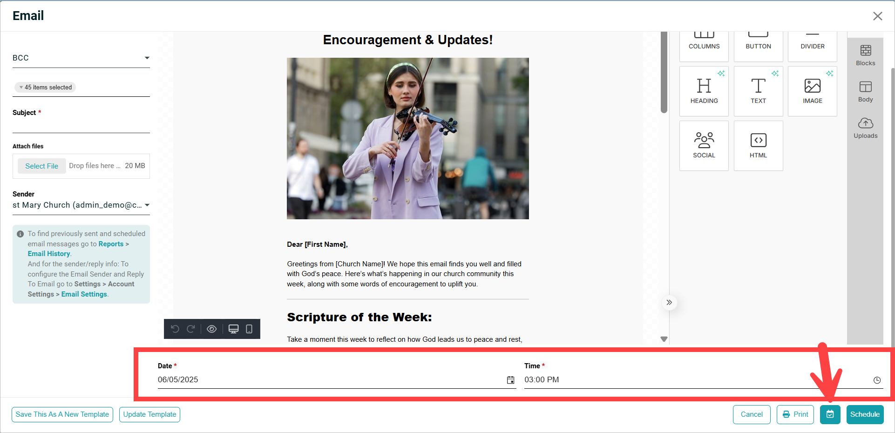Click the scroll down arrow in editor
The width and height of the screenshot is (895, 433).
pyautogui.click(x=664, y=339)
